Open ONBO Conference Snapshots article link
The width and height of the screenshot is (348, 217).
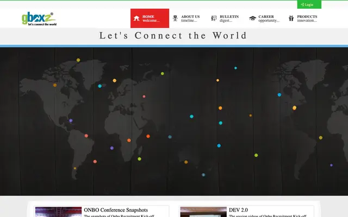(x=116, y=210)
